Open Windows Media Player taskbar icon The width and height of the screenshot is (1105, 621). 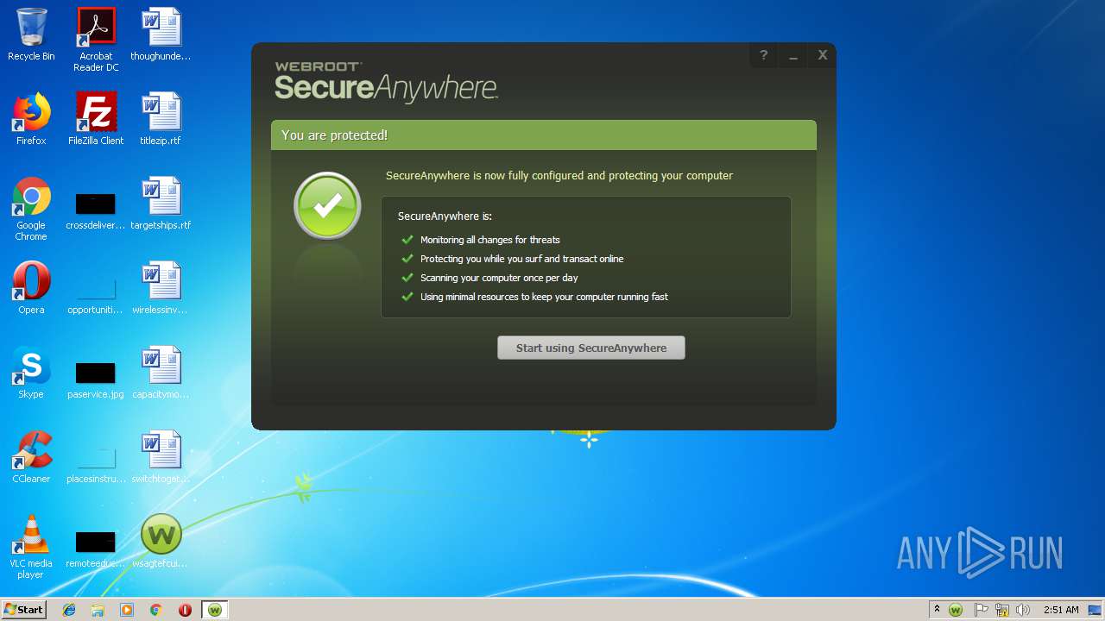pos(127,610)
